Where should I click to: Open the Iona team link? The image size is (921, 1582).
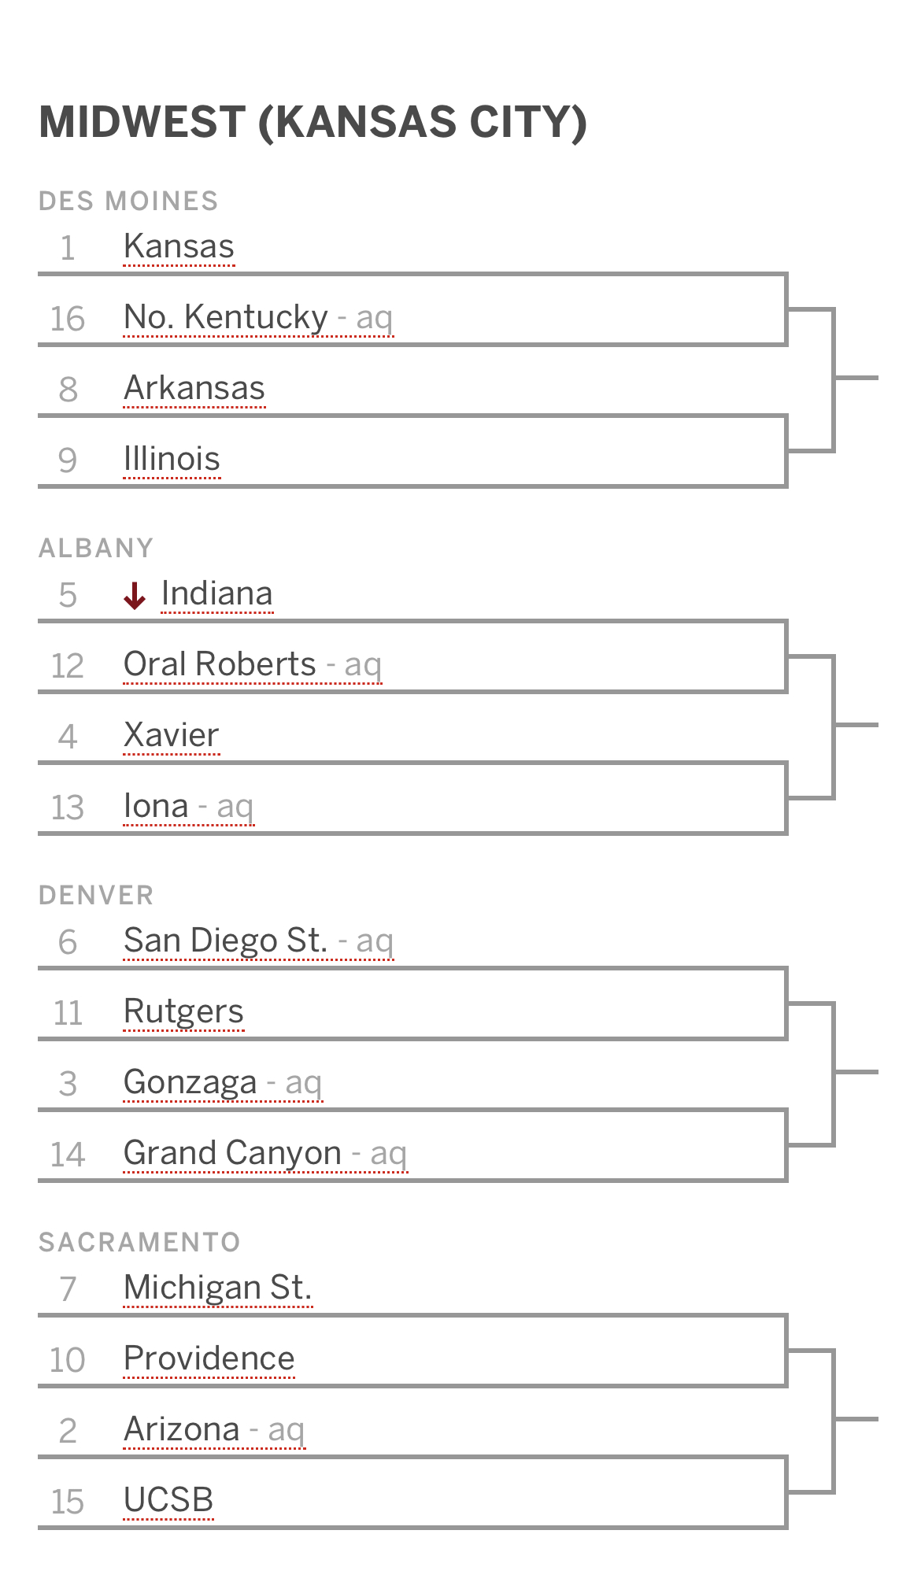point(188,807)
